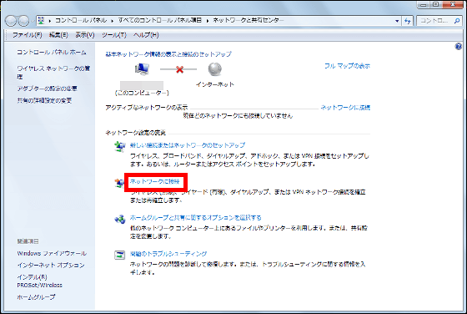Viewport: 467px width, 314px height.
Task: Close the Network and Sharing Center window
Action: [454, 4]
